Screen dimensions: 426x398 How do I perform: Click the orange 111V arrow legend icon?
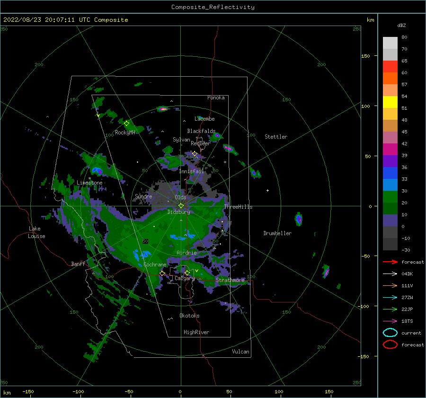[x=390, y=285]
